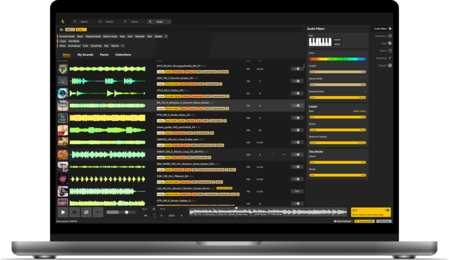Click the Tone rainbow filter slider
This screenshot has width=449, height=260.
click(x=337, y=59)
